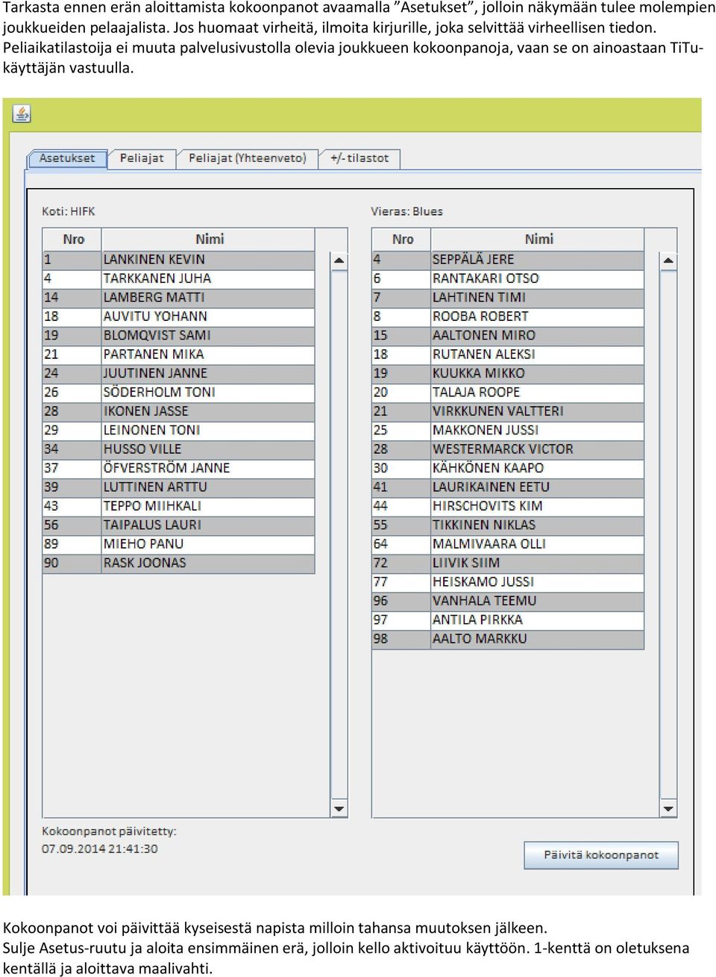
Task: Select player LAURIKAINEN EETU
Action: (508, 487)
